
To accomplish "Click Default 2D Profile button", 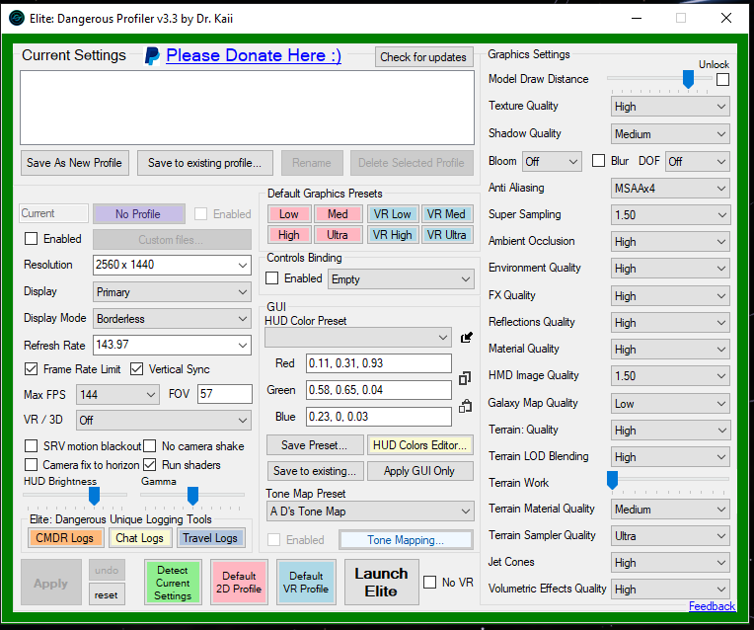I will pyautogui.click(x=239, y=583).
